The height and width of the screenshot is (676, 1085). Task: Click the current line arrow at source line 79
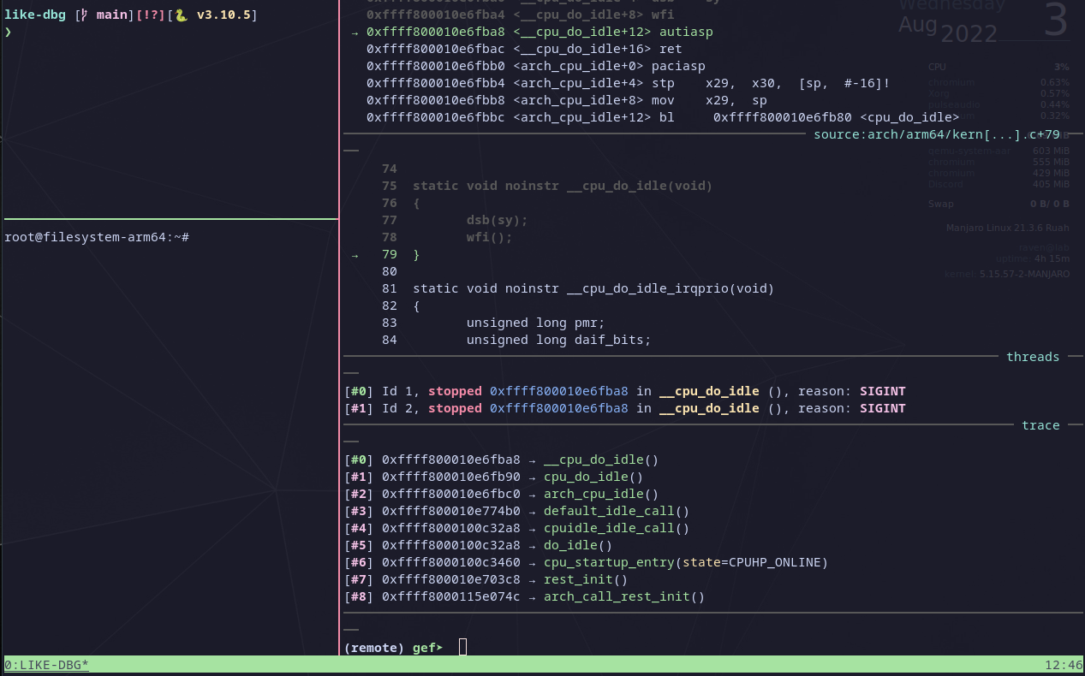click(x=355, y=254)
